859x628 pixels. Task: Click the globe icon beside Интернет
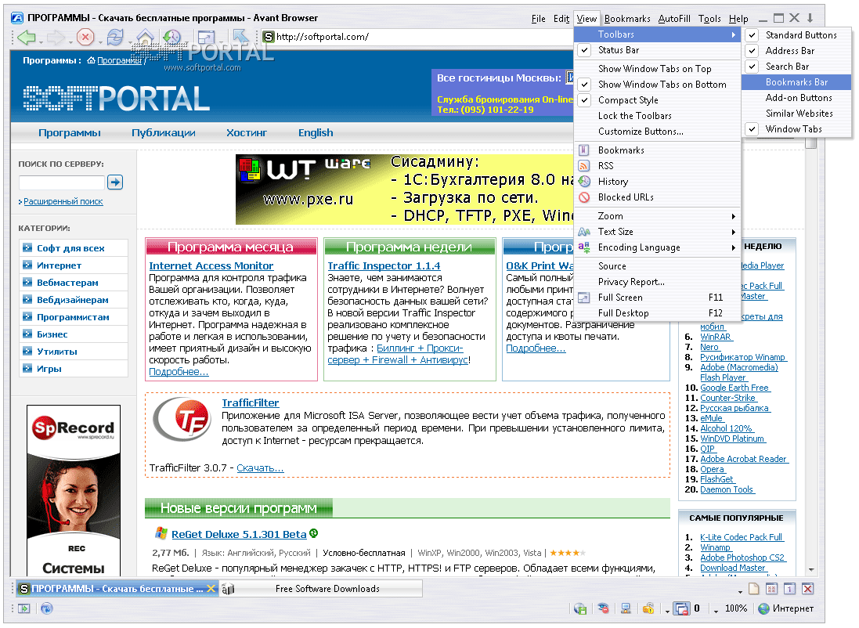763,608
